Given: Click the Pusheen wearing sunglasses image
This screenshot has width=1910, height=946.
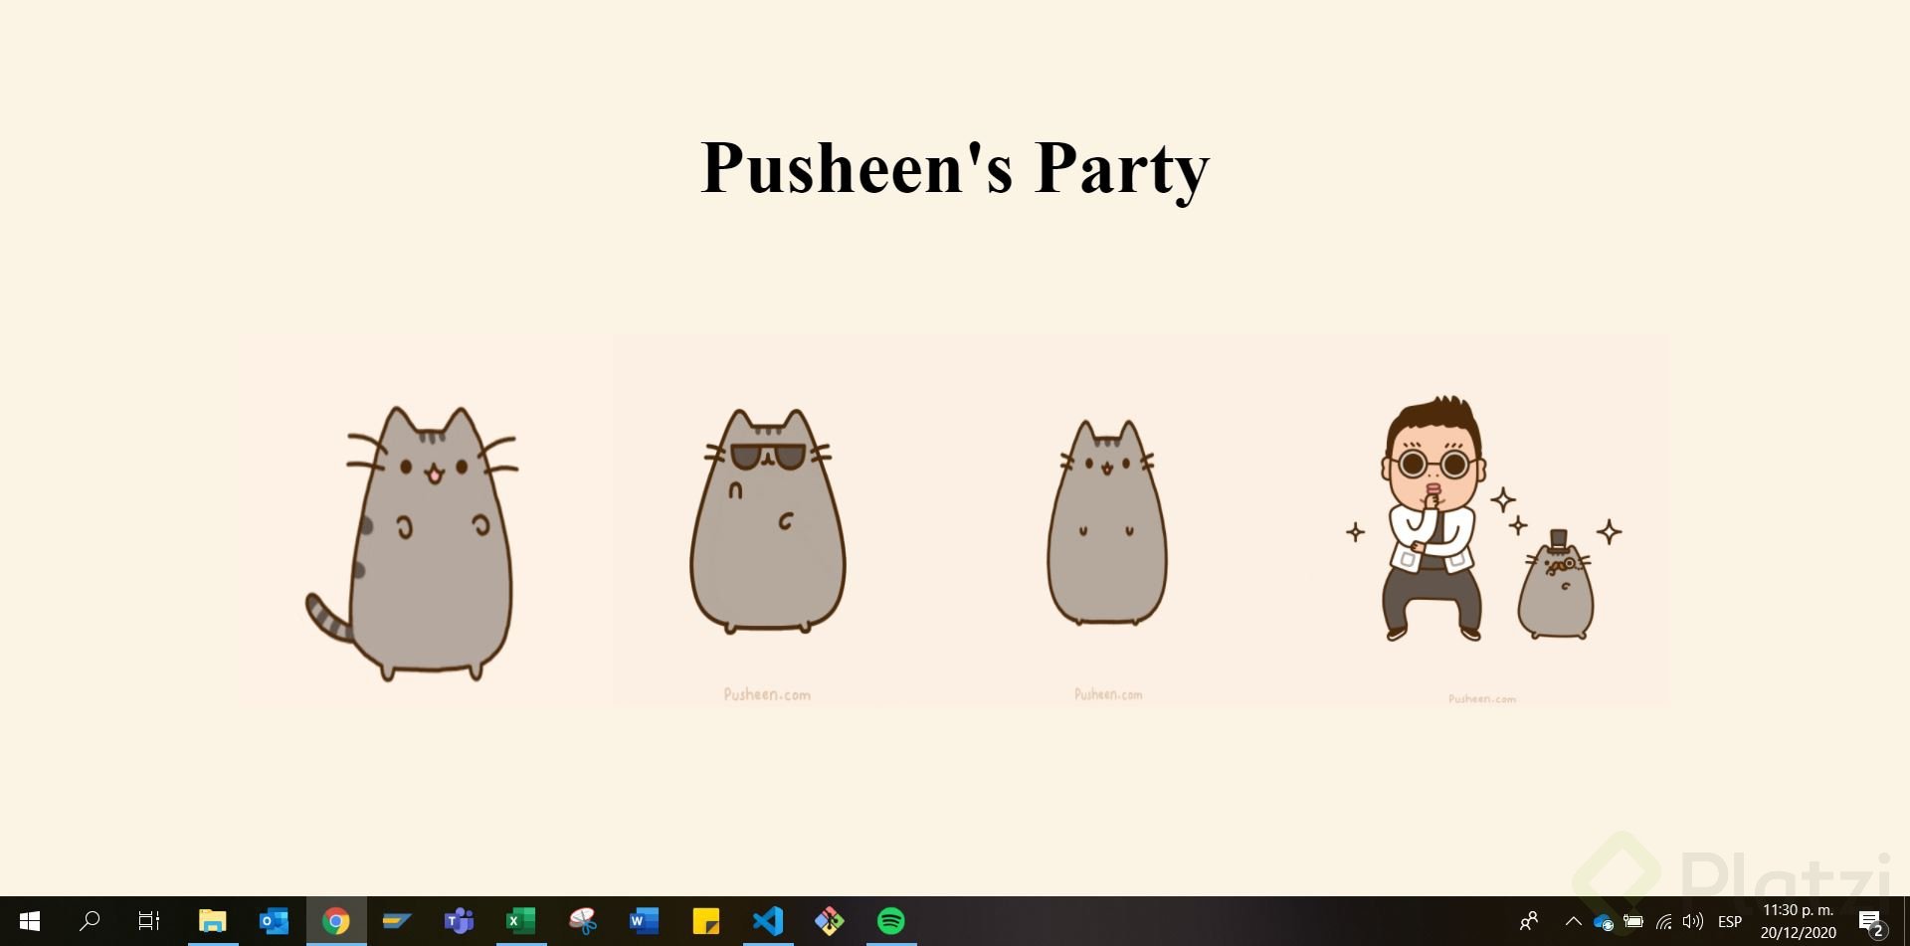Looking at the screenshot, I should [768, 520].
